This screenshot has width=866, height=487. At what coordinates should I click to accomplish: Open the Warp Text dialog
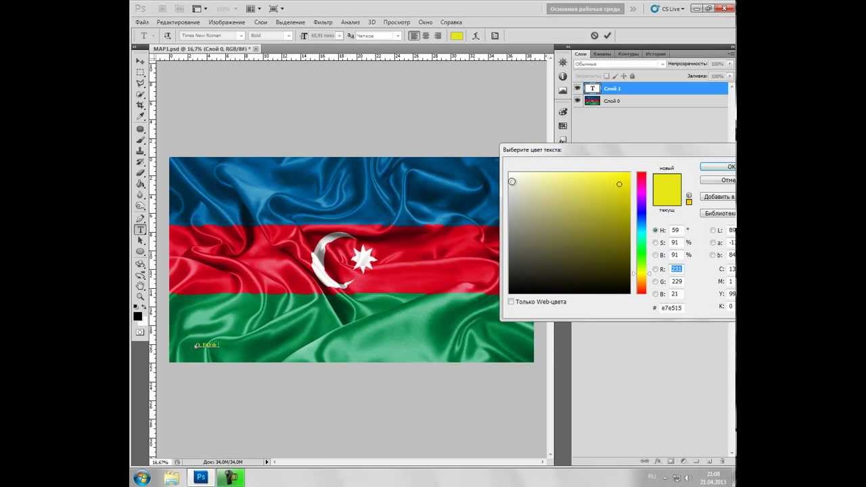476,36
